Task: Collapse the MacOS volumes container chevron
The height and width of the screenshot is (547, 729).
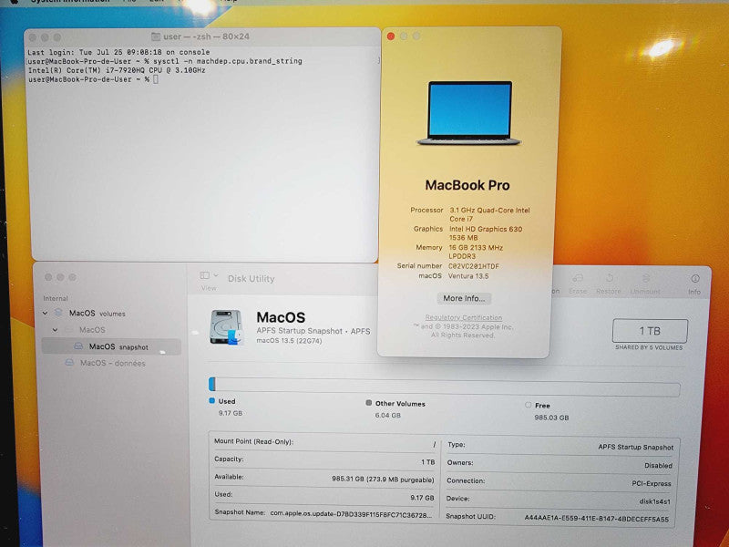Action: tap(45, 314)
